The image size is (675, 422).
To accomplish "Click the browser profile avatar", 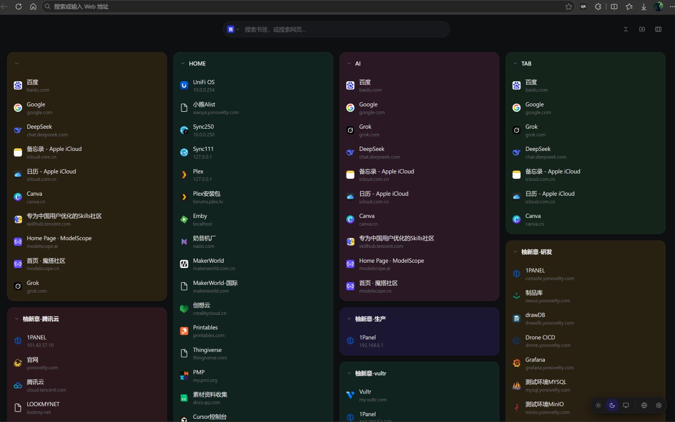I will tap(658, 7).
